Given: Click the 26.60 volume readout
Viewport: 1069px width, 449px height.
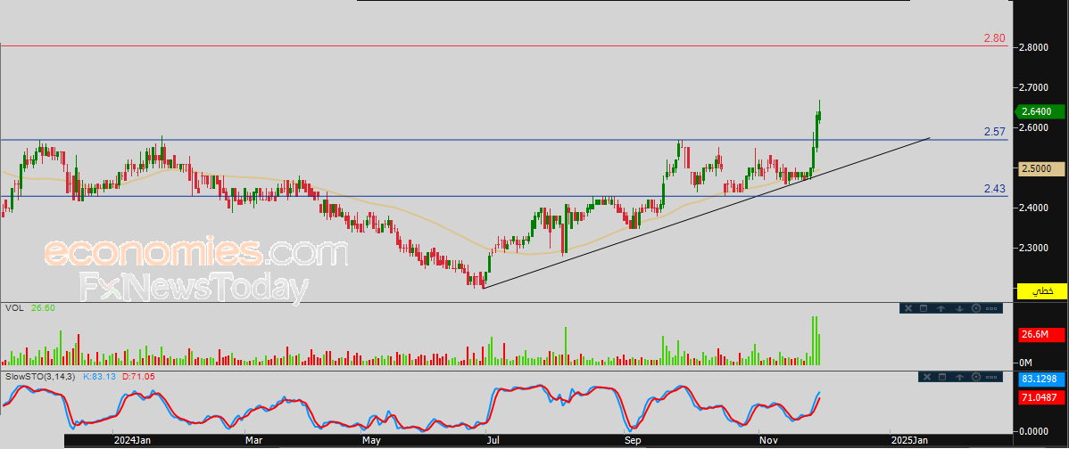Looking at the screenshot, I should (43, 308).
